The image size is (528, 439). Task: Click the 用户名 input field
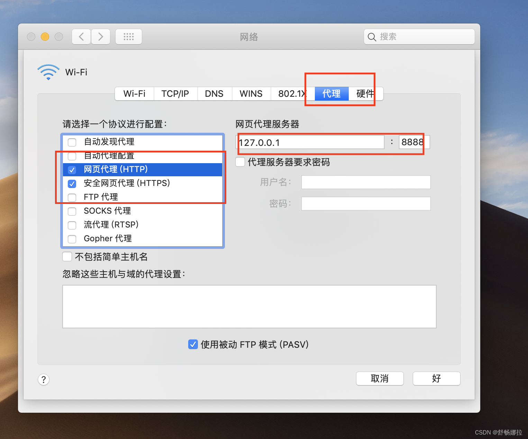pyautogui.click(x=366, y=182)
